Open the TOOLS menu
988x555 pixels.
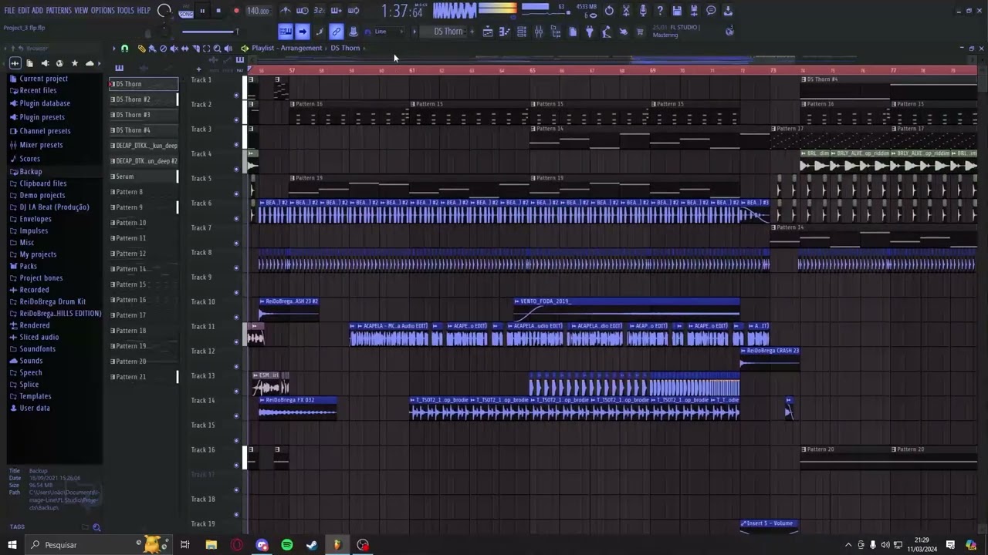pyautogui.click(x=125, y=11)
